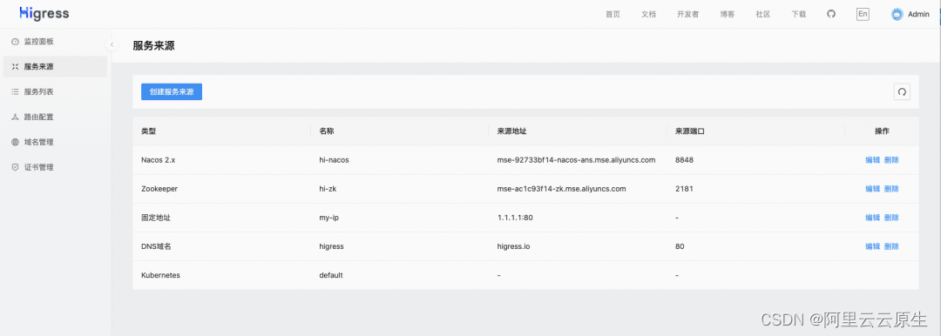Viewport: 941px width, 336px height.
Task: Edit the hi-nacos source
Action: point(872,160)
